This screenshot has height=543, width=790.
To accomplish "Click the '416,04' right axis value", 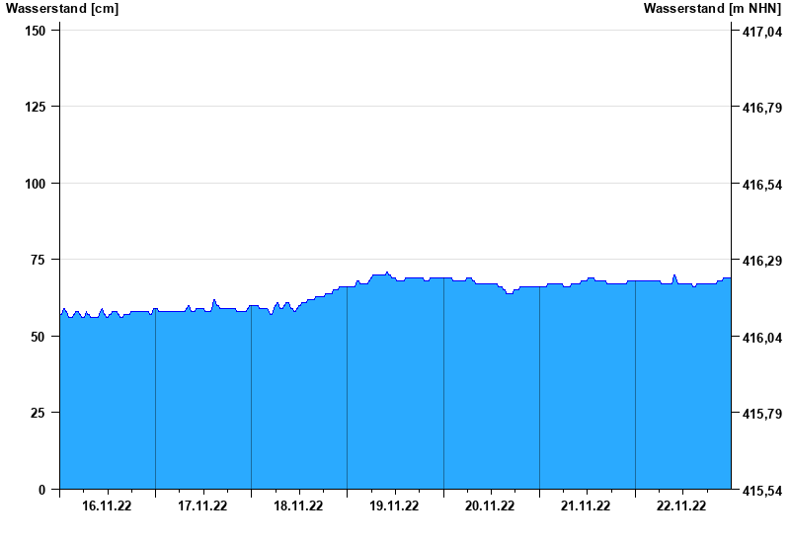I will tap(762, 338).
